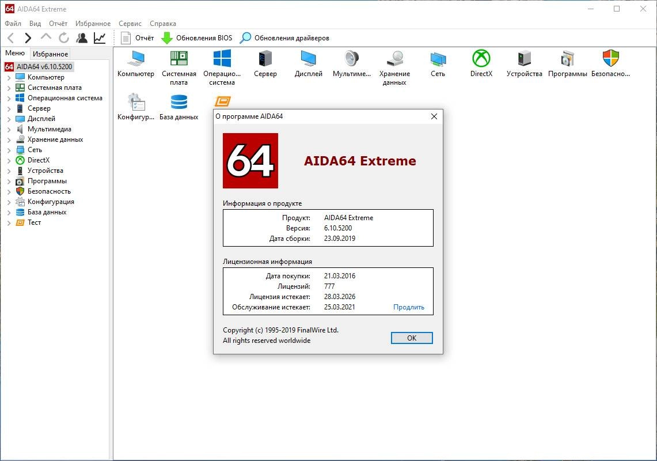This screenshot has width=657, height=461.
Task: Click the license expiry date 28.03.2026
Action: tap(339, 297)
